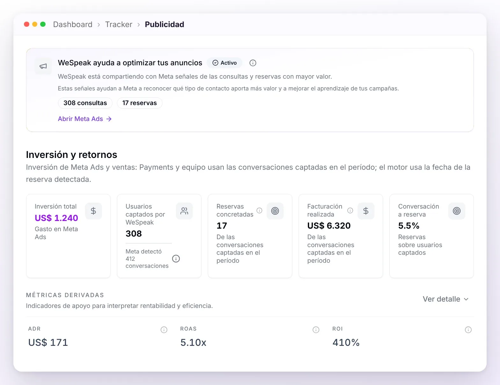The image size is (500, 385).
Task: Click the megaphone icon in the WeSpeak banner
Action: 43,66
